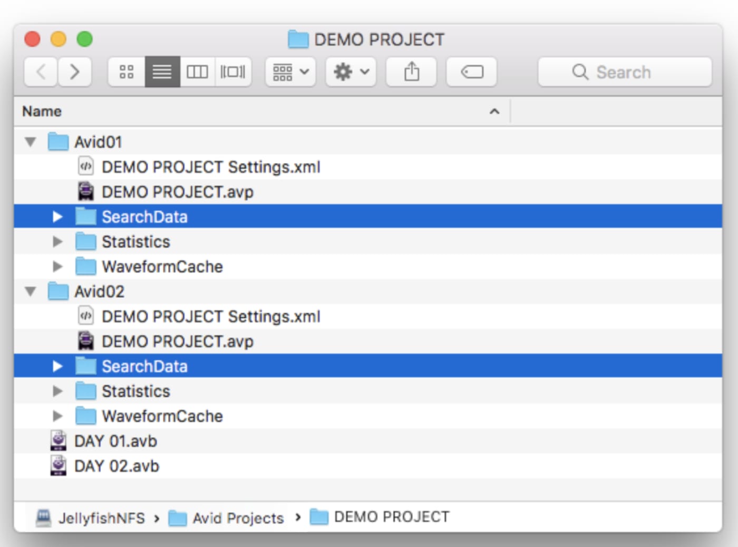
Task: Sort by Name column header
Action: pos(262,111)
